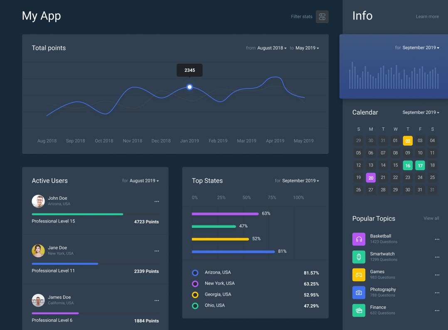Screen dimensions: 448x330
Task: Open the Active Users August 2019 dropdown
Action: [144, 181]
